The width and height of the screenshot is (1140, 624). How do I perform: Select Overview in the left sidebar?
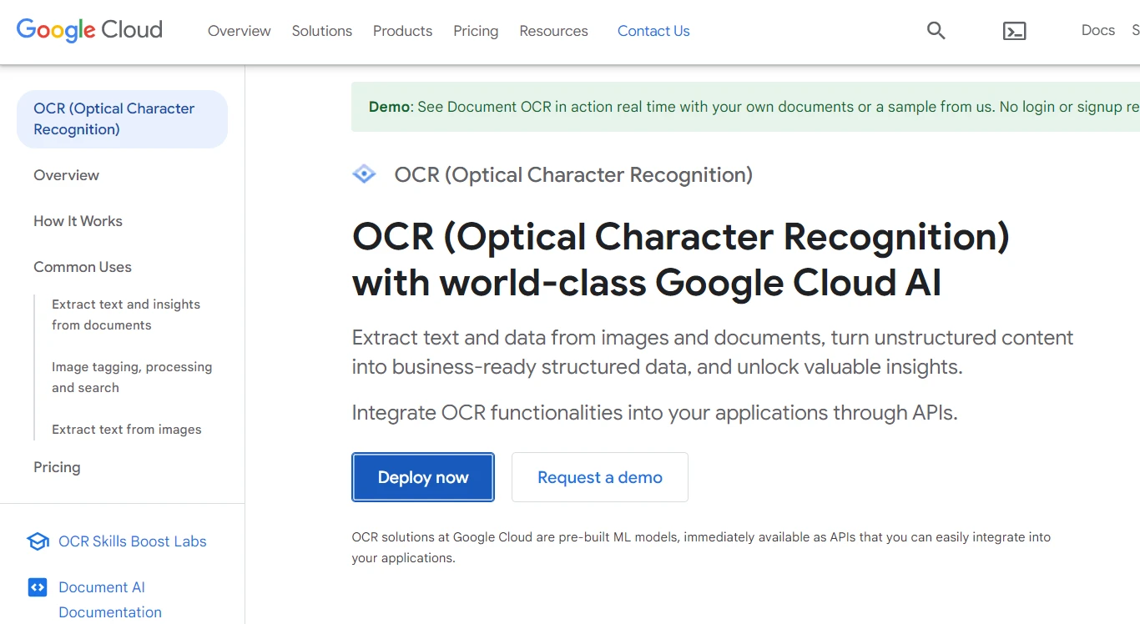tap(66, 175)
